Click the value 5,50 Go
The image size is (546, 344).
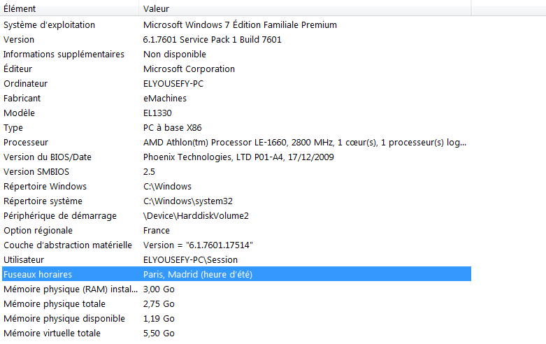point(159,334)
